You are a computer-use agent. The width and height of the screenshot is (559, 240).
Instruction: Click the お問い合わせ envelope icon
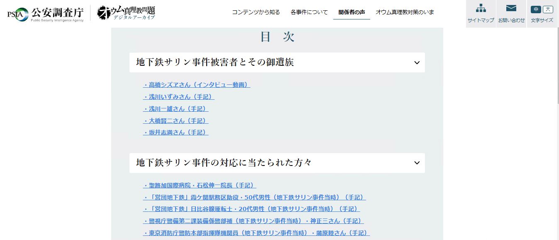point(511,12)
